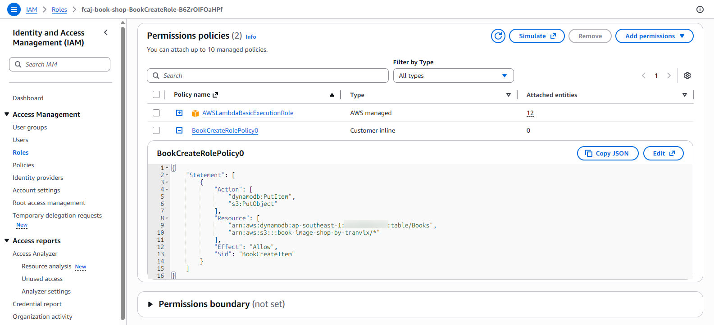This screenshot has height=325, width=714.
Task: Open the Roles breadcrumb link
Action: point(59,9)
